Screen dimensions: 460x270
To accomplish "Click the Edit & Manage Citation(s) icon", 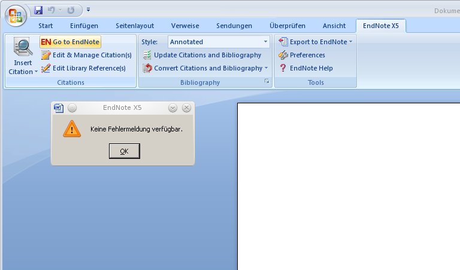I will [46, 55].
